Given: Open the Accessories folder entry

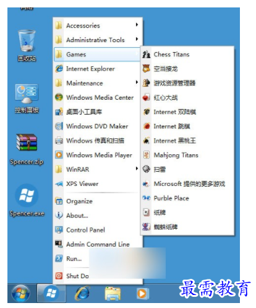Looking at the screenshot, I should (97, 25).
